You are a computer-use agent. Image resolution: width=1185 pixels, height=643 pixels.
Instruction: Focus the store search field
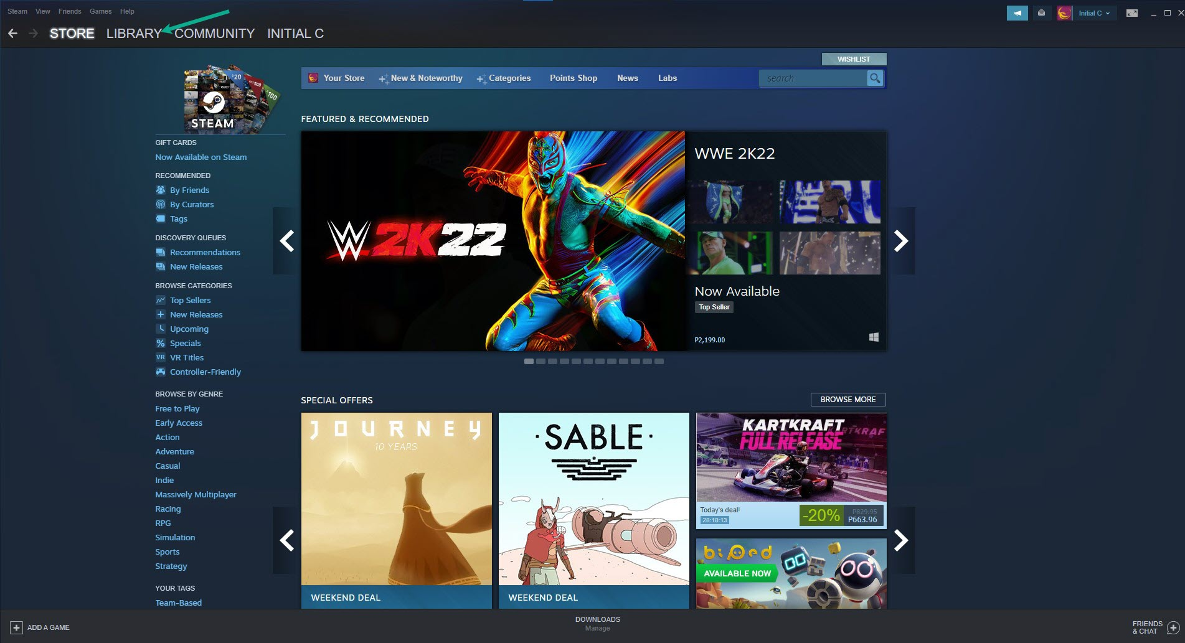click(x=813, y=78)
